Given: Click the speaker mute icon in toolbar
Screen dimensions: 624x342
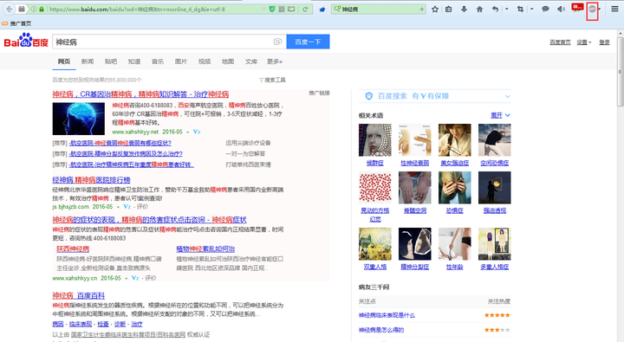Looking at the screenshot, I should (x=561, y=9).
